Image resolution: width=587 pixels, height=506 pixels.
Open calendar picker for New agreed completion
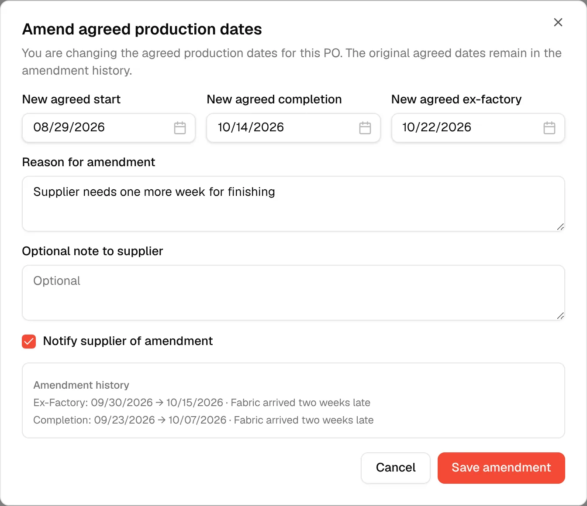[365, 128]
